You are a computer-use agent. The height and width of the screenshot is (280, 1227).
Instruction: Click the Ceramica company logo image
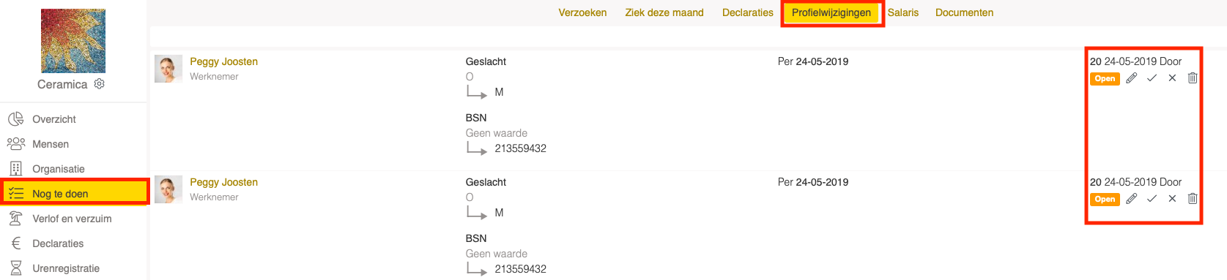click(x=73, y=41)
